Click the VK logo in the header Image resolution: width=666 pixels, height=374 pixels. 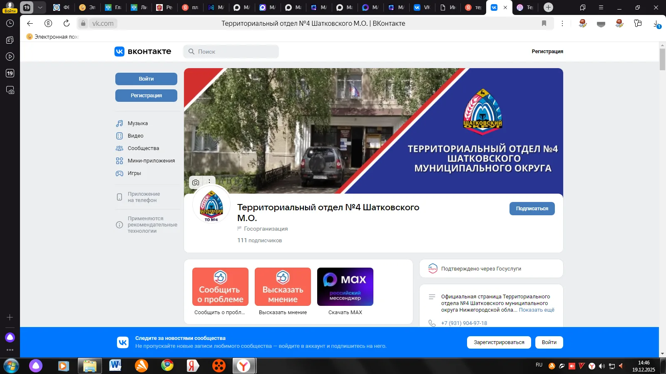click(x=143, y=52)
